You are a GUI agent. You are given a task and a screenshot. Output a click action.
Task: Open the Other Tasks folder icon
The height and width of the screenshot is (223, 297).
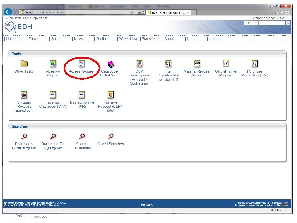click(24, 64)
